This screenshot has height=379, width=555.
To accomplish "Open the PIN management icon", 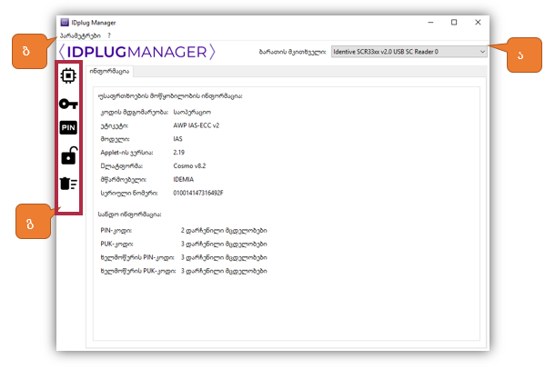I will (x=68, y=128).
